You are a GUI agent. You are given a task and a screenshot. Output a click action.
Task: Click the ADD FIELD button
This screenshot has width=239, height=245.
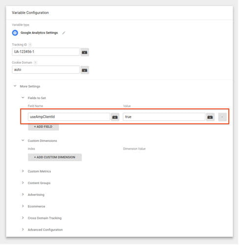(43, 127)
